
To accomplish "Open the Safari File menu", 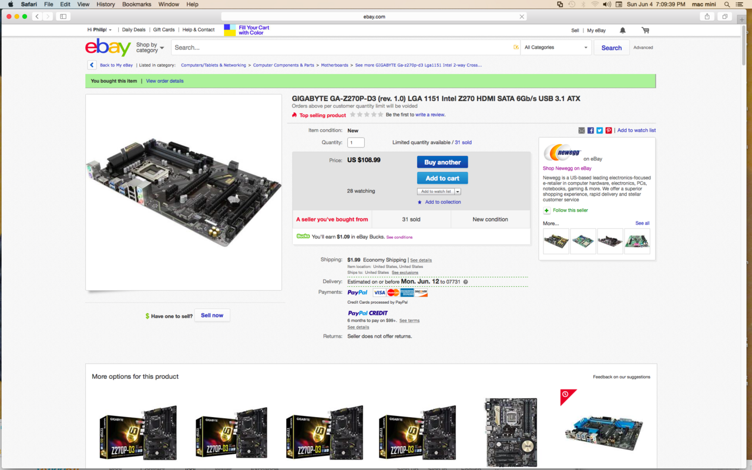I will (49, 4).
